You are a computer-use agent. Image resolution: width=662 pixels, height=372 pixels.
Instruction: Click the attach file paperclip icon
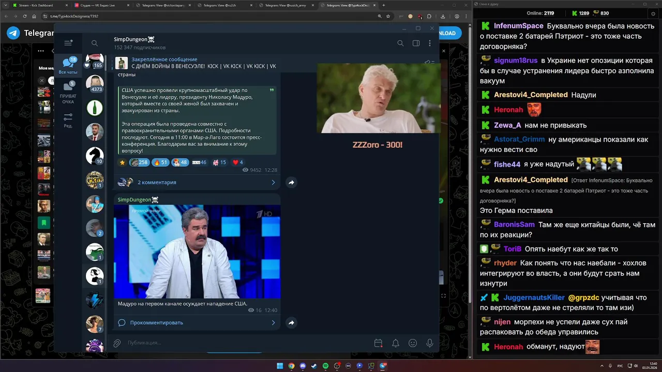[x=117, y=343]
